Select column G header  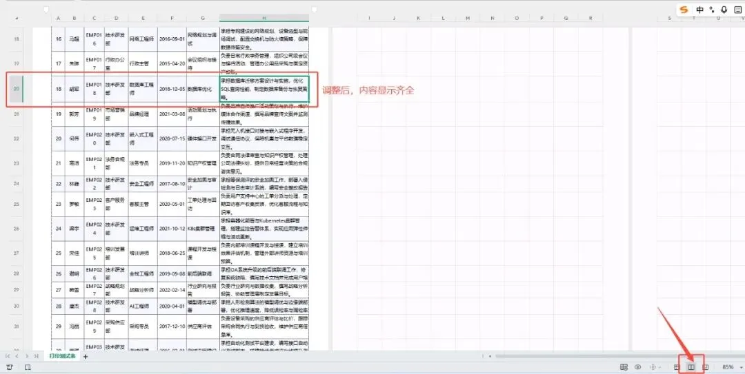[x=203, y=18]
